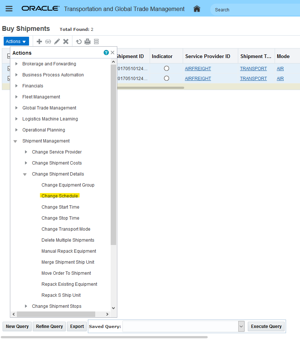Choose Change Equipment Group action
The height and width of the screenshot is (339, 300).
(x=68, y=185)
